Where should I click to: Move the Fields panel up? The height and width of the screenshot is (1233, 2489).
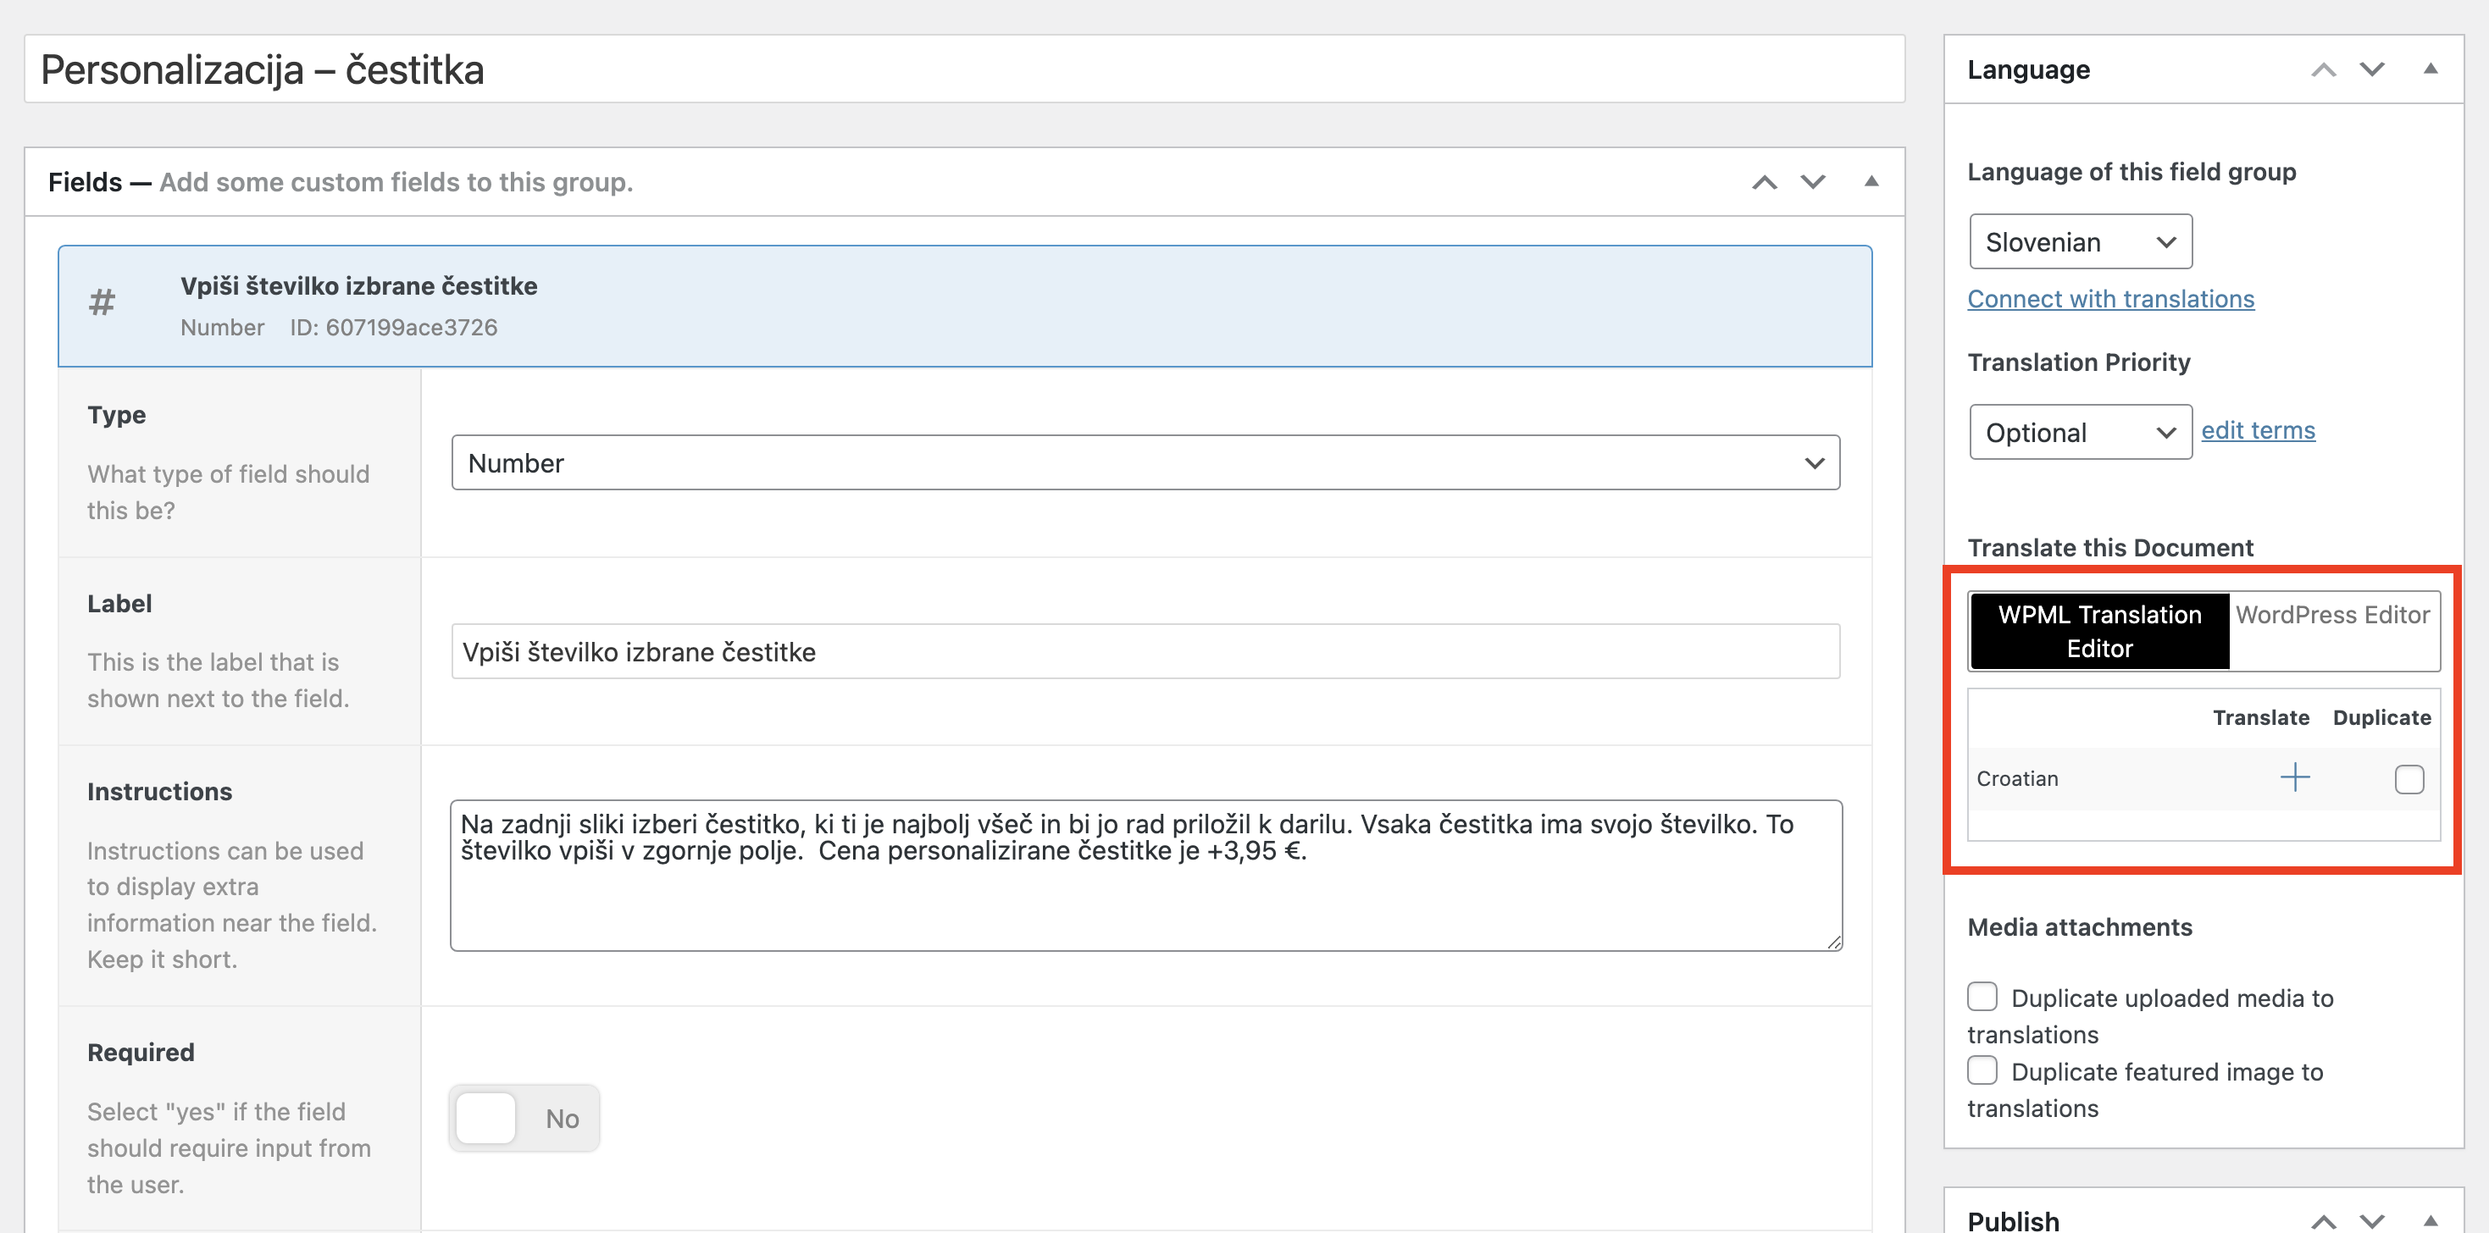point(1765,181)
